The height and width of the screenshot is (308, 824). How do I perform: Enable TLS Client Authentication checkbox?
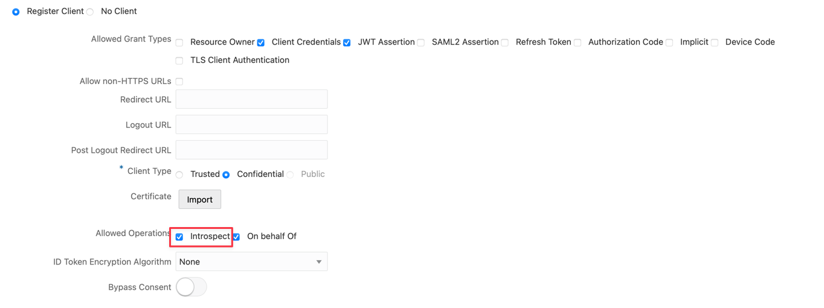tap(179, 61)
